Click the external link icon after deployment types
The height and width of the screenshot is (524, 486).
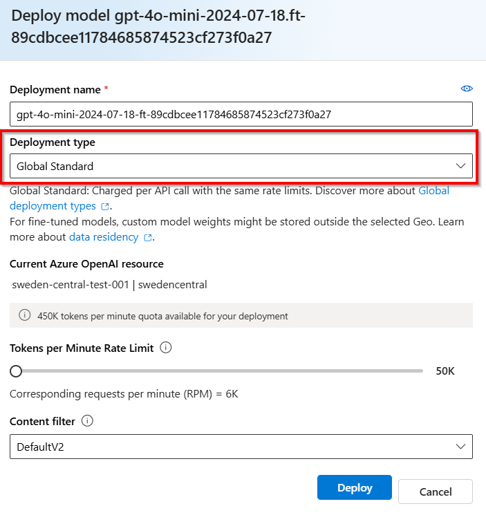tap(105, 207)
